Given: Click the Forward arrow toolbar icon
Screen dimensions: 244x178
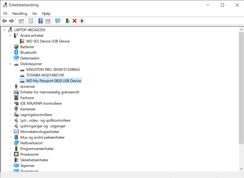Looking at the screenshot, I should click(x=12, y=21).
